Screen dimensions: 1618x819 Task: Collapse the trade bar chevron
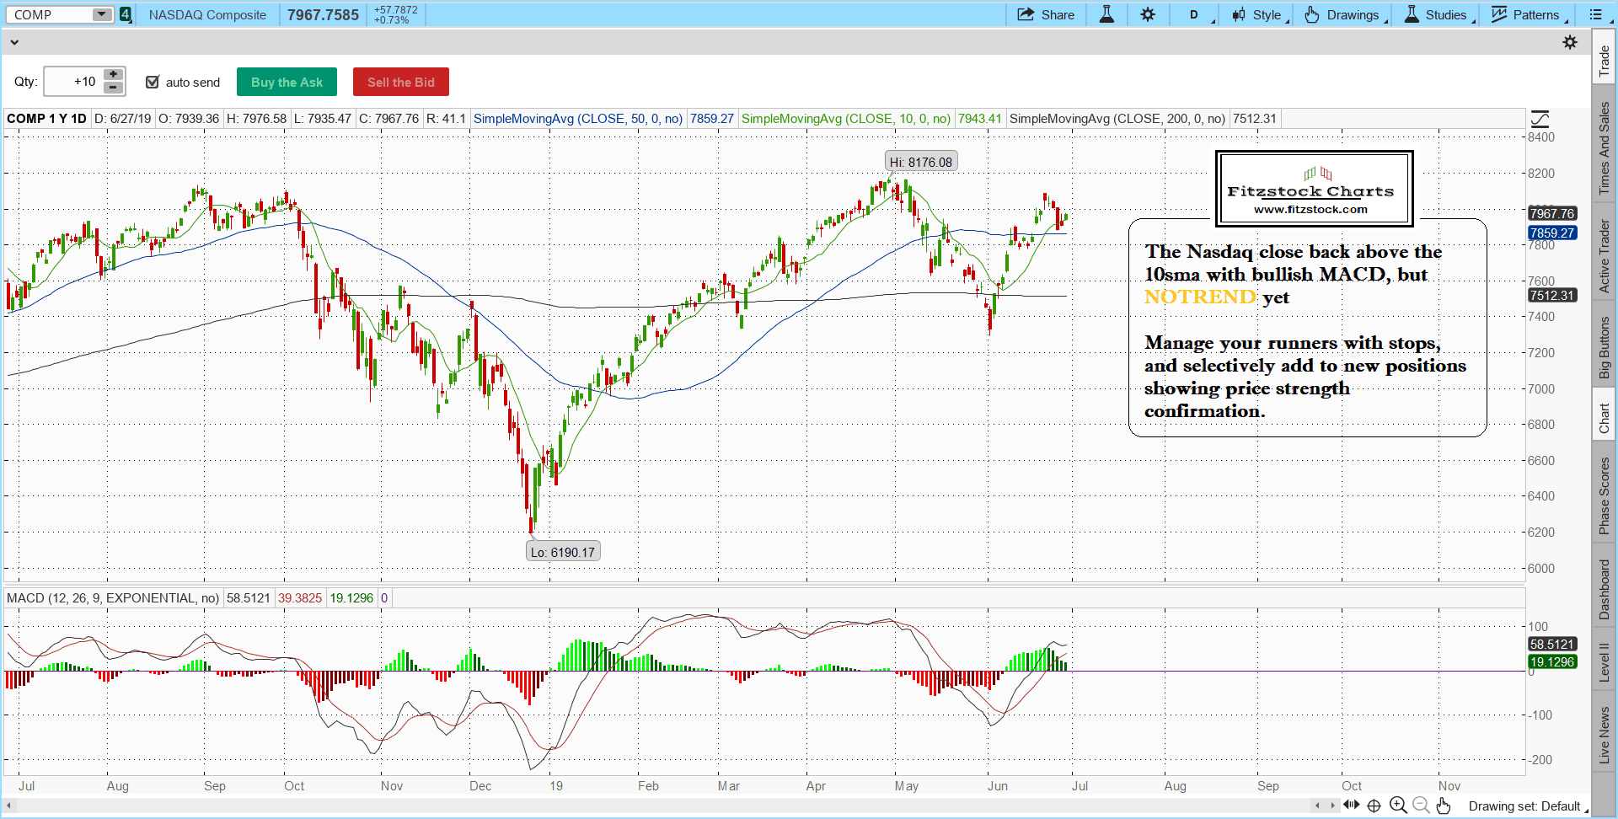coord(14,42)
